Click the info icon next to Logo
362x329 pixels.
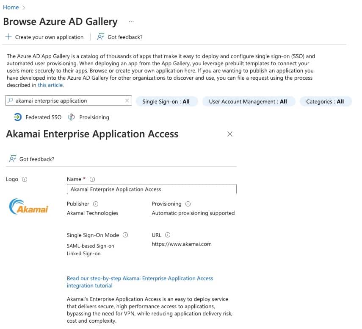[25, 179]
